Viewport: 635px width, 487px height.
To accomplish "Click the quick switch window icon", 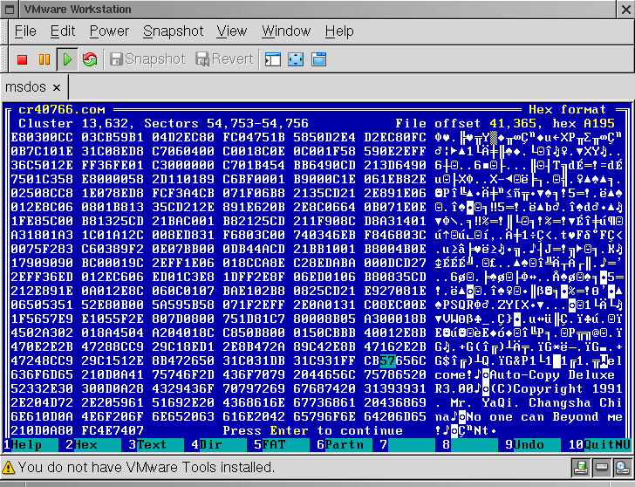I will point(318,59).
